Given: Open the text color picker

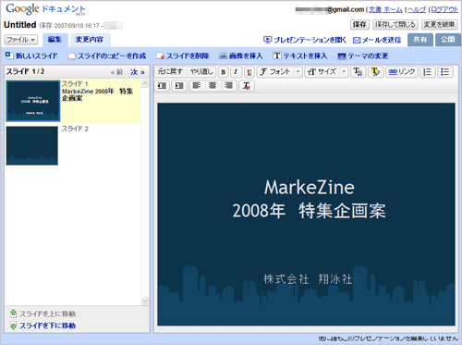Looking at the screenshot, I should [358, 72].
